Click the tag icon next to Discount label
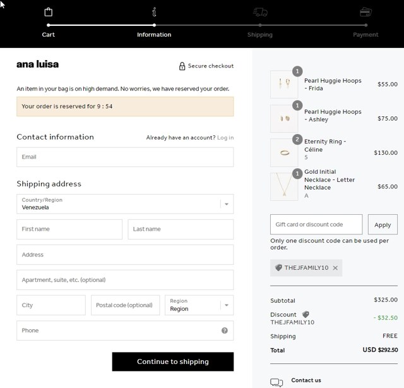This screenshot has height=388, width=404. click(x=306, y=314)
